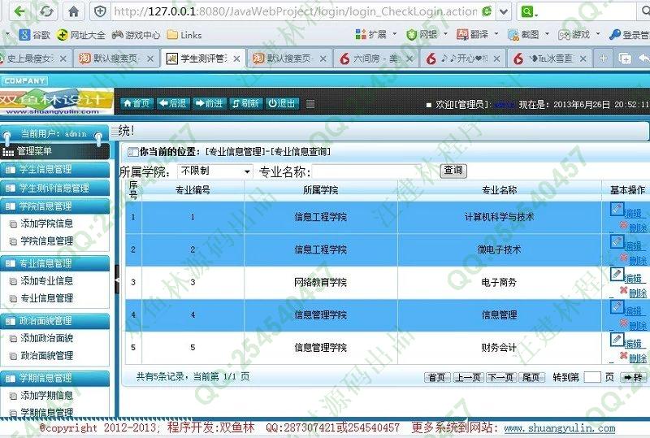Screen dimensions: 650x438
Task: Click the 前进 forward toolbar button
Action: [x=210, y=103]
